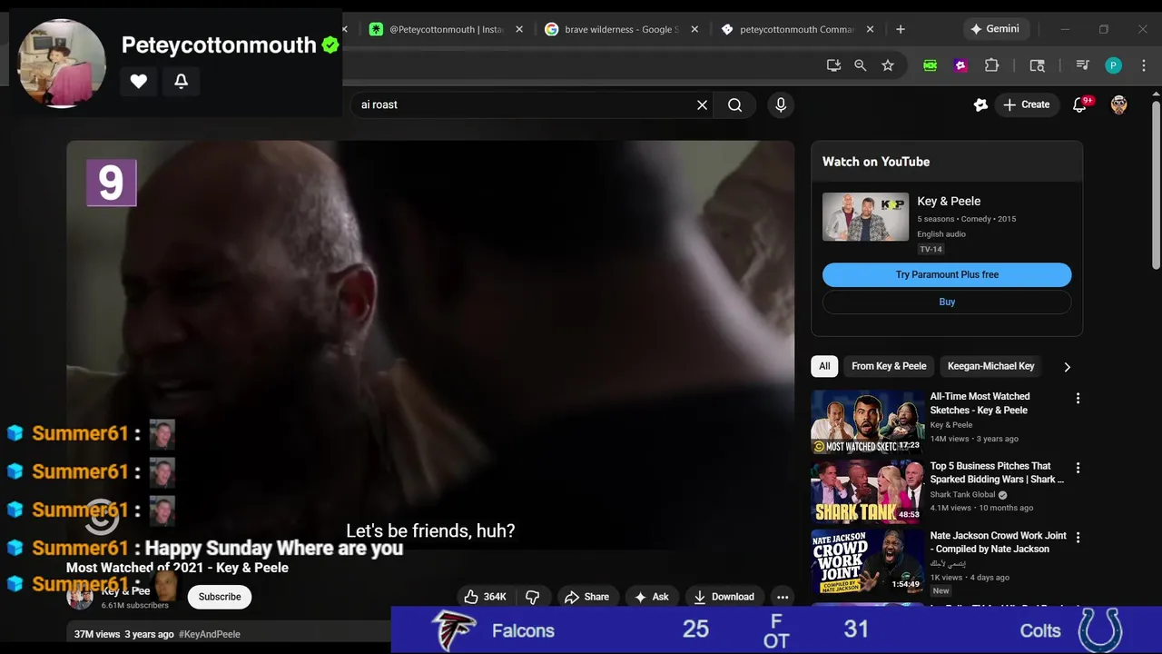Click the '37M views 3 years ago' text
1162x654 pixels.
[123, 634]
